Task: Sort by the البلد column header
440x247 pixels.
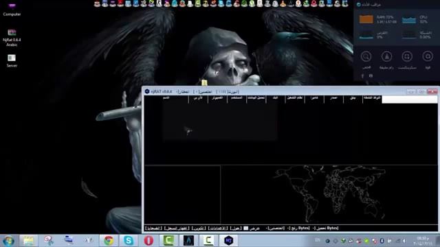Action: coord(276,99)
